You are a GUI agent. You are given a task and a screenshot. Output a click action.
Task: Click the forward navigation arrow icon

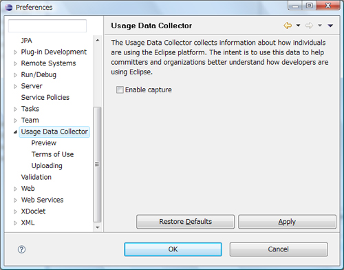pyautogui.click(x=309, y=25)
